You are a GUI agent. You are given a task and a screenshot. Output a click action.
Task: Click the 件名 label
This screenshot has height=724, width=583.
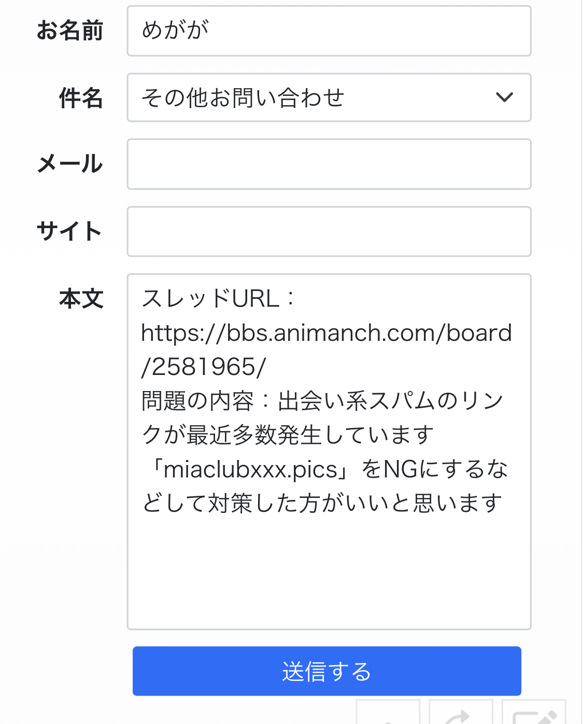pos(81,98)
